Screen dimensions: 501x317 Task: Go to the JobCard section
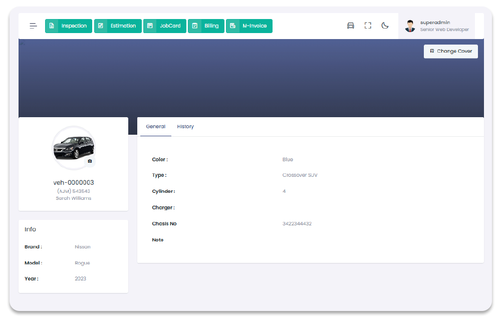[x=165, y=26]
